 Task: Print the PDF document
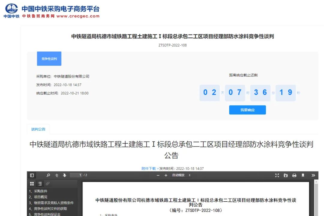point(294,175)
